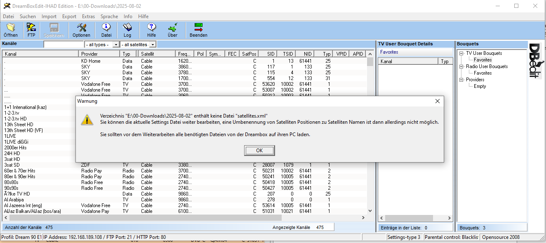Click the "ZDF" provider cell
This screenshot has height=243, width=546.
[85, 165]
